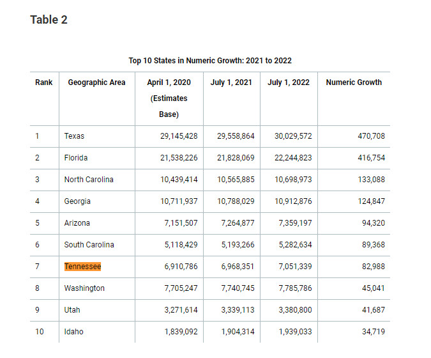
Task: Click the Texas row name
Action: tap(74, 136)
